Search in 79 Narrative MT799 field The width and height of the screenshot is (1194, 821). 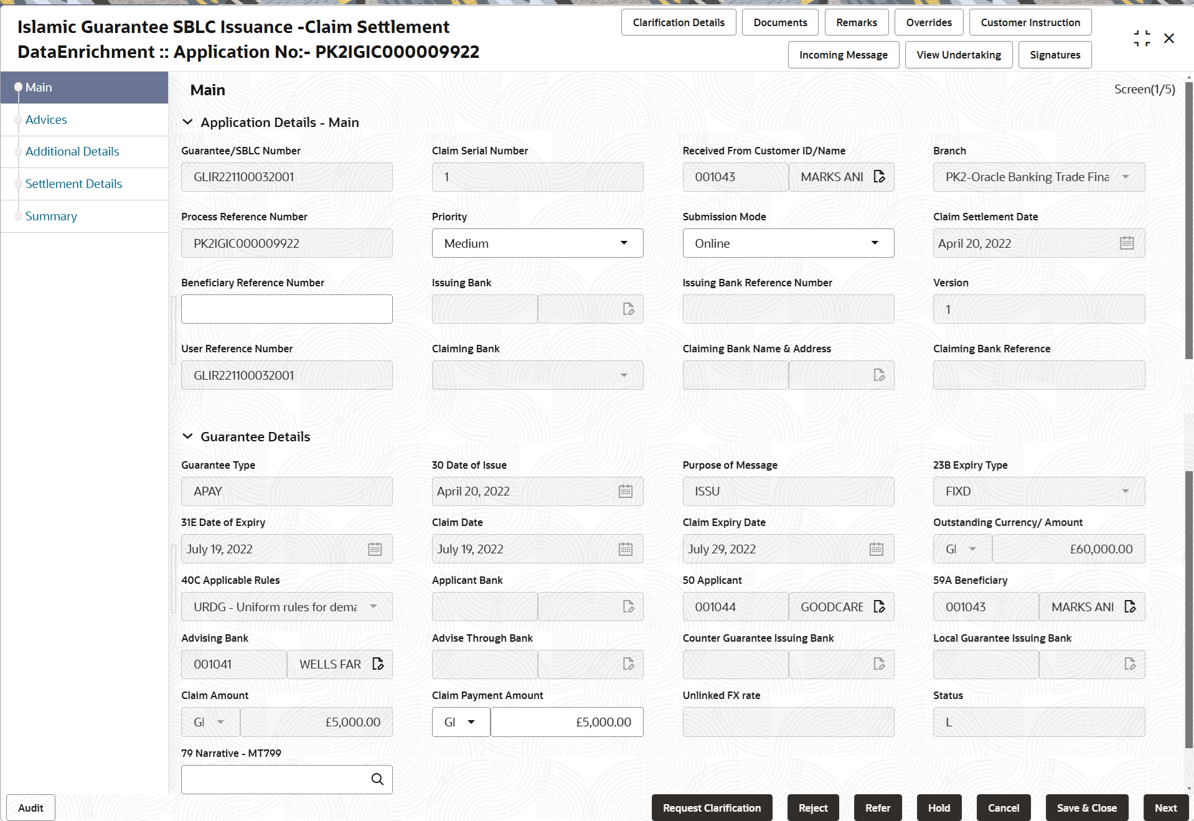point(377,779)
